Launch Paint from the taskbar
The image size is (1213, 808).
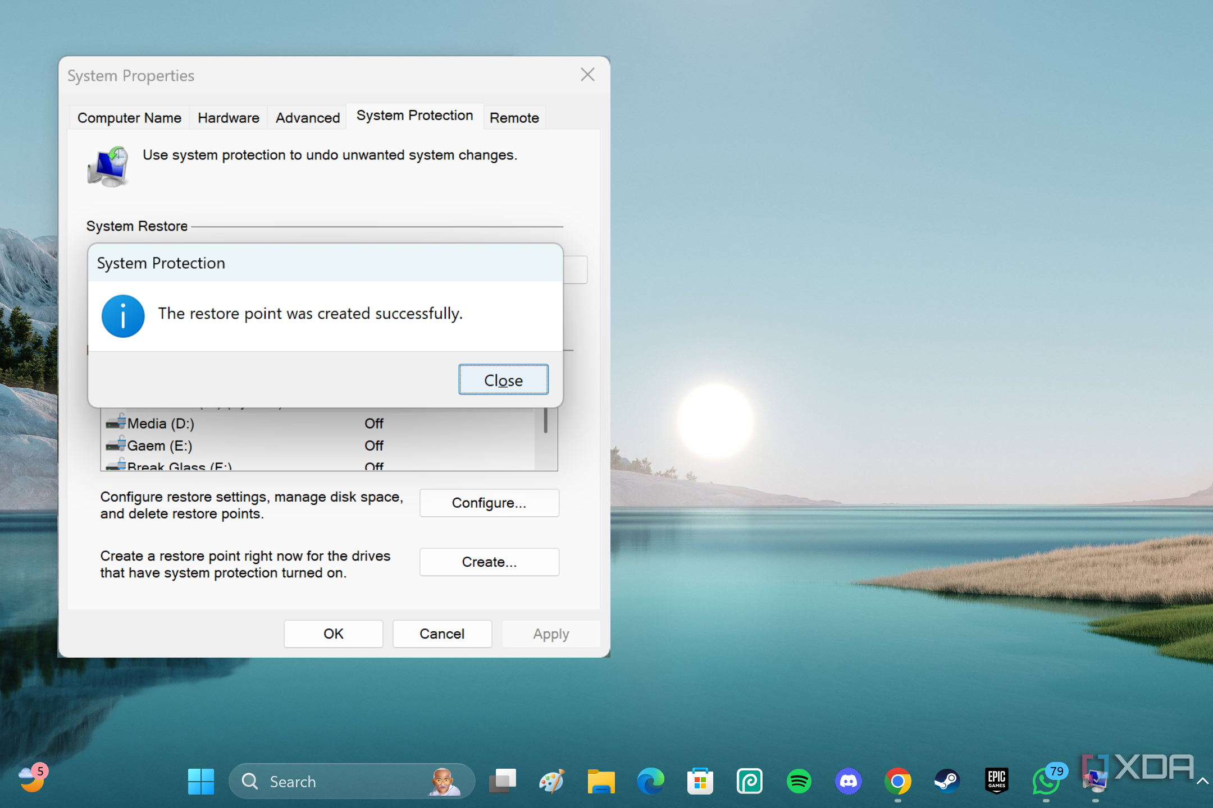(x=552, y=781)
